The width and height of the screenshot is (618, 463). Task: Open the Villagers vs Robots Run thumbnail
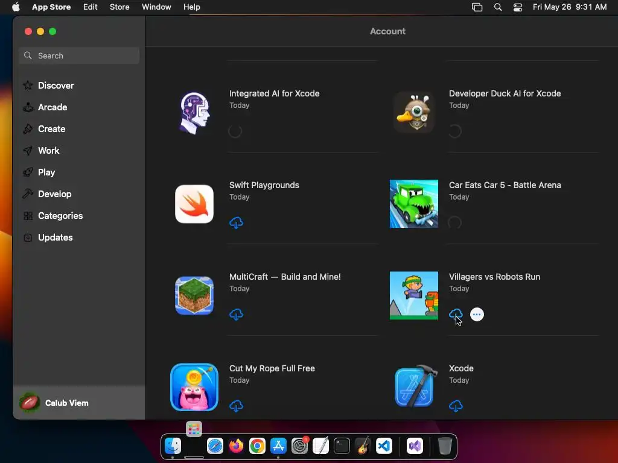coord(414,295)
